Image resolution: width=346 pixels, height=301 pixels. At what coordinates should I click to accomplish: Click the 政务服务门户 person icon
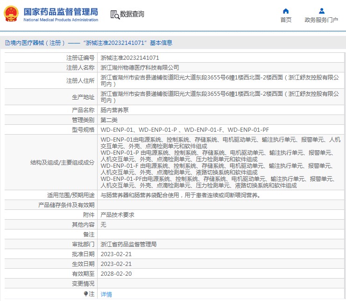coord(321,11)
